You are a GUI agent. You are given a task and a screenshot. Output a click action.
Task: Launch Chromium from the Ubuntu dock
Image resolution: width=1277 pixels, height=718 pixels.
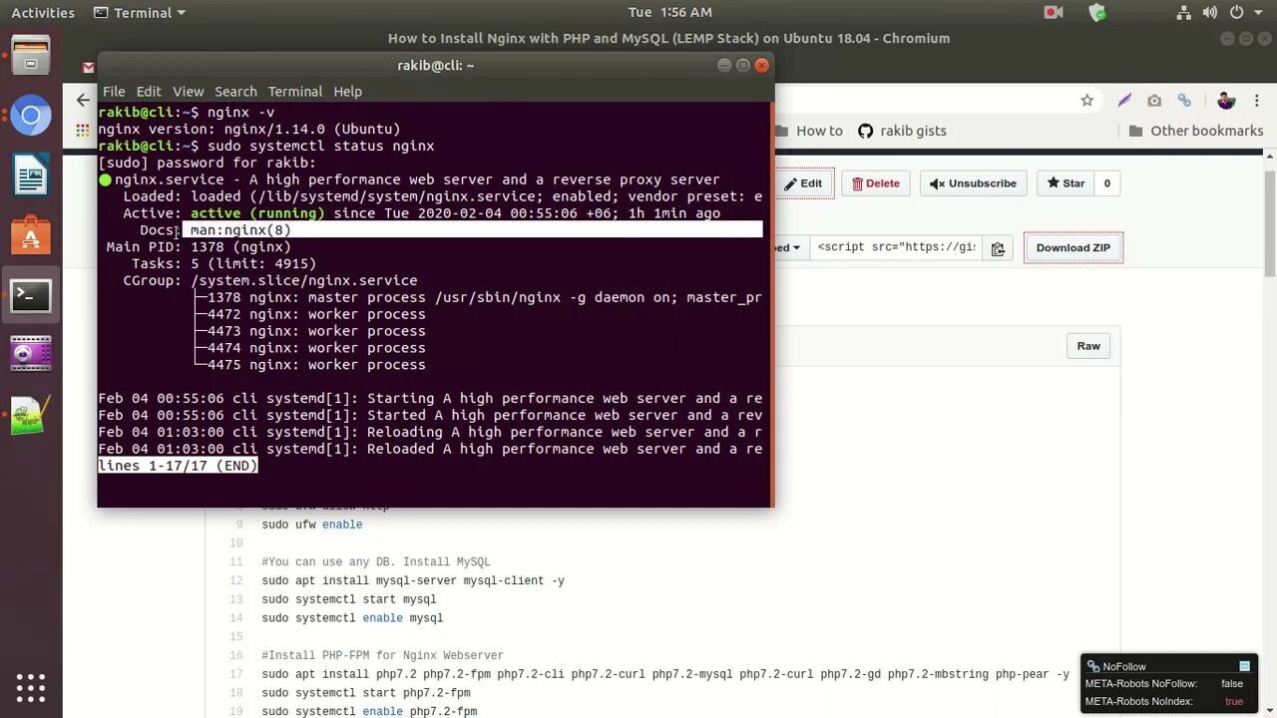pyautogui.click(x=31, y=117)
